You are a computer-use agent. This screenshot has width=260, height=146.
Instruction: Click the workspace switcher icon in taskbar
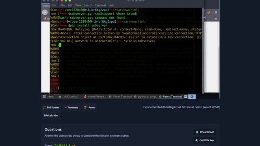click(x=186, y=97)
